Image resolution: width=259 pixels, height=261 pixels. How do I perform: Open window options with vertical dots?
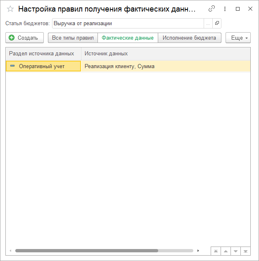click(225, 9)
